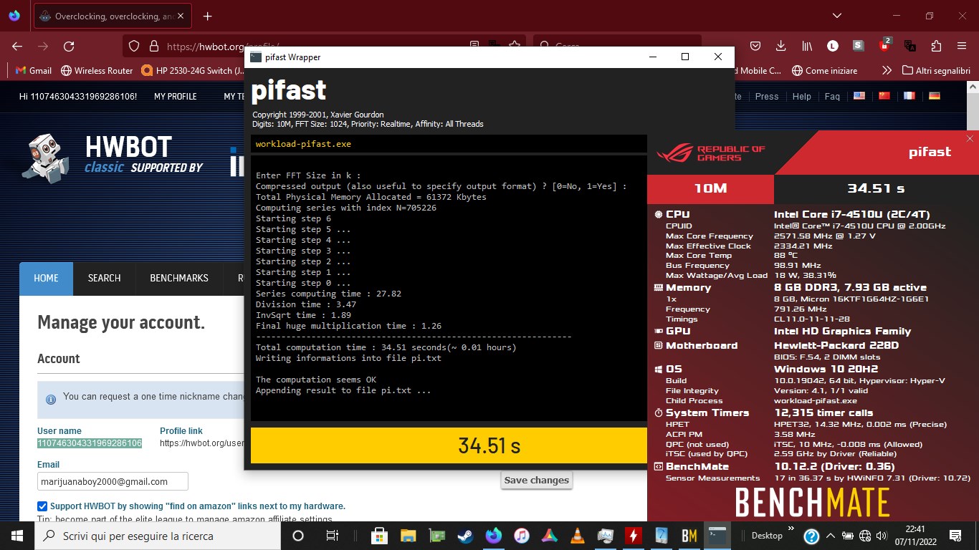
Task: Open Firefox View from the tab bar
Action: tap(15, 16)
